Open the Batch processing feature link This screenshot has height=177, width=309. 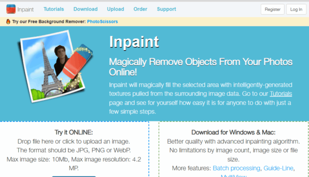(x=236, y=168)
